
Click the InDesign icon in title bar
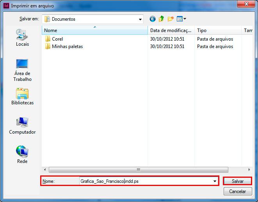6,6
